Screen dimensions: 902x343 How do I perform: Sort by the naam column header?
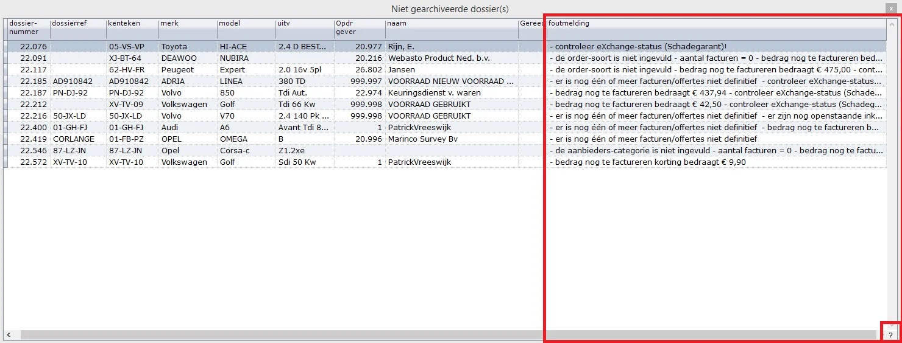pos(452,28)
